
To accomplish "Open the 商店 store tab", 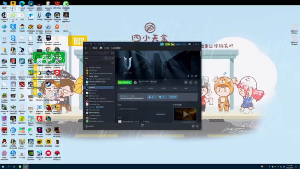I will pos(95,48).
